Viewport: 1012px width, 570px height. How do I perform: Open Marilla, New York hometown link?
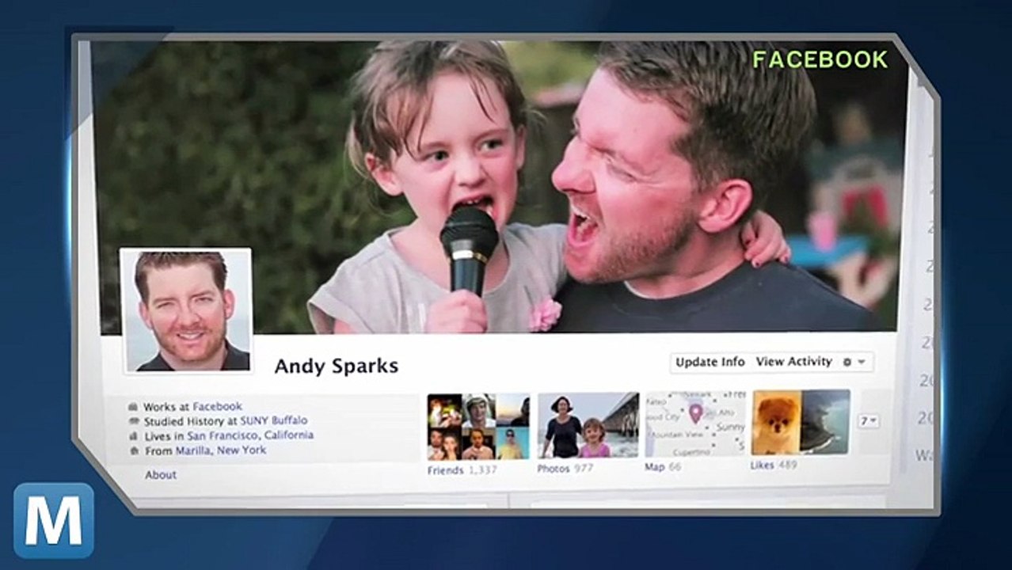tap(221, 450)
